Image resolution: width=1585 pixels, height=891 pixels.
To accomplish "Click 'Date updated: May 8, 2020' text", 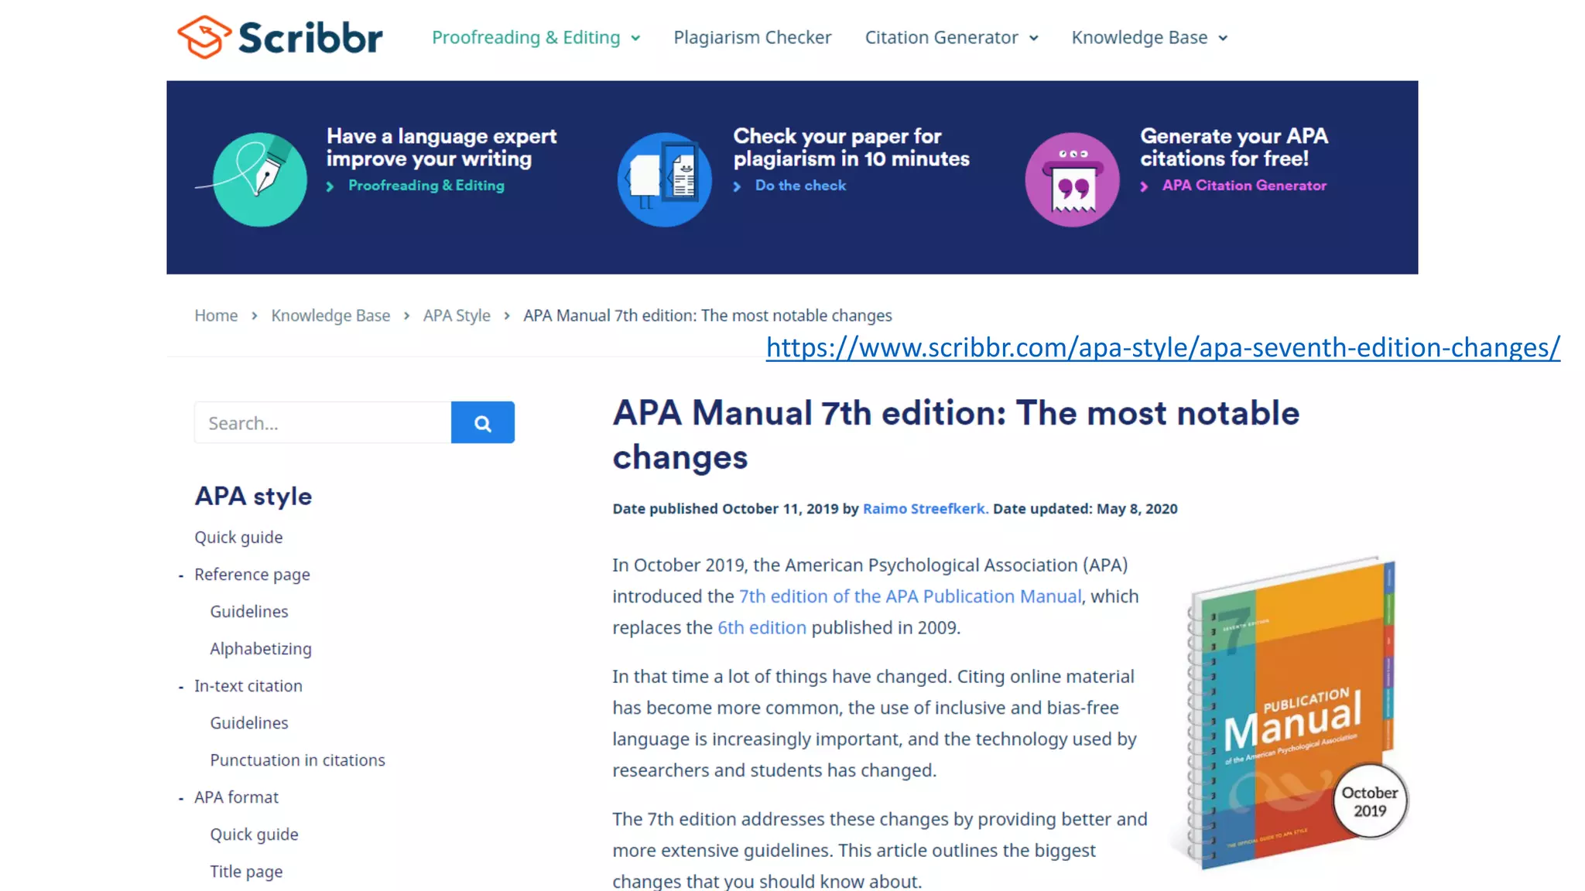I will point(1085,509).
